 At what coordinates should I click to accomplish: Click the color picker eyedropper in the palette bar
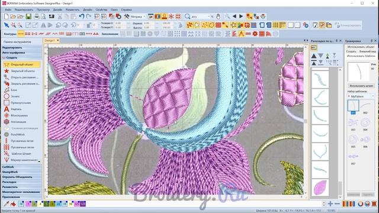7,204
